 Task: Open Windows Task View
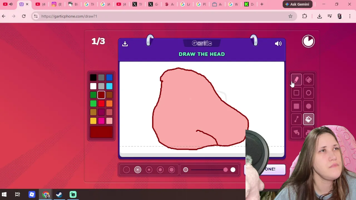(18, 194)
